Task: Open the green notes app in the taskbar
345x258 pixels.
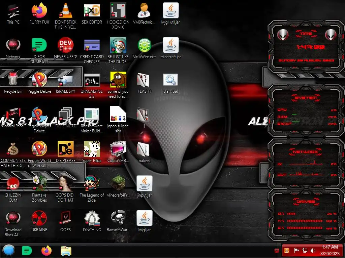Action: (x=27, y=251)
